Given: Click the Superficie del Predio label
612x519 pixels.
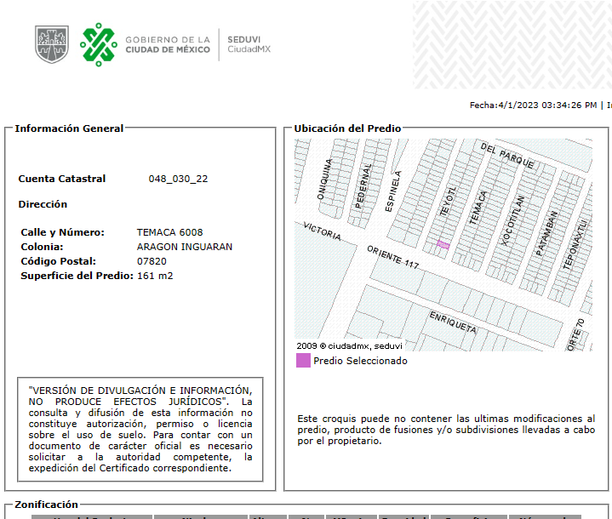Looking at the screenshot, I should pos(77,276).
